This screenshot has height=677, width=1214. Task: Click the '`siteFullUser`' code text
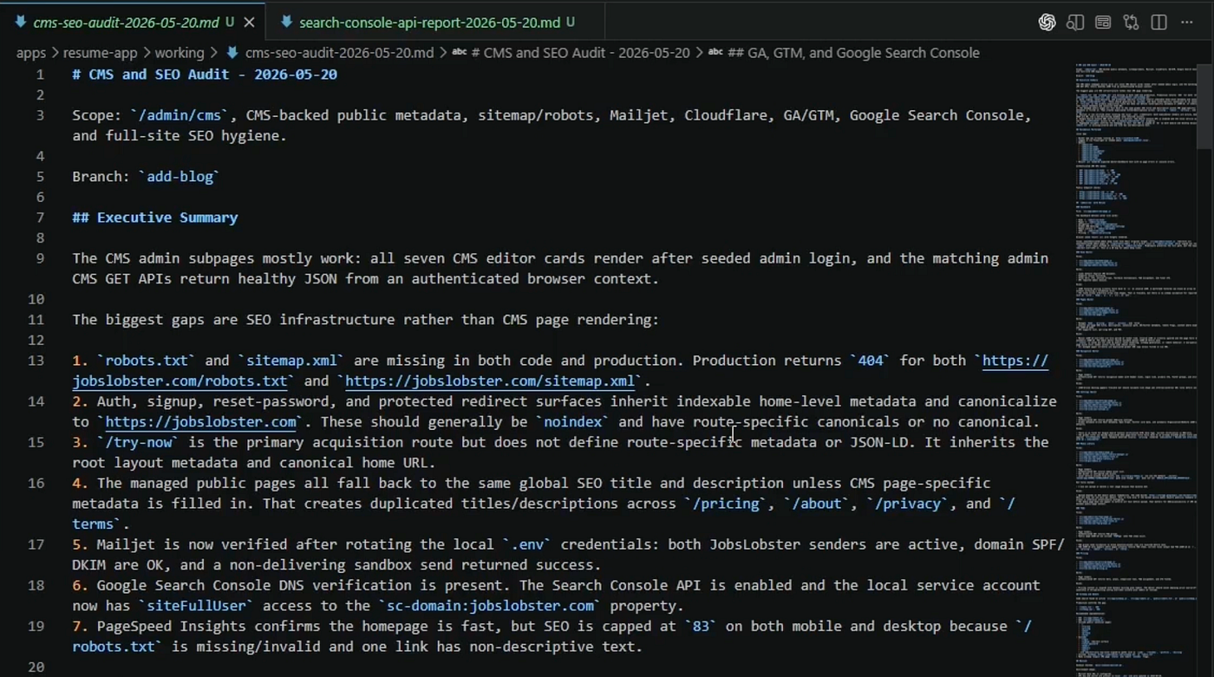196,606
